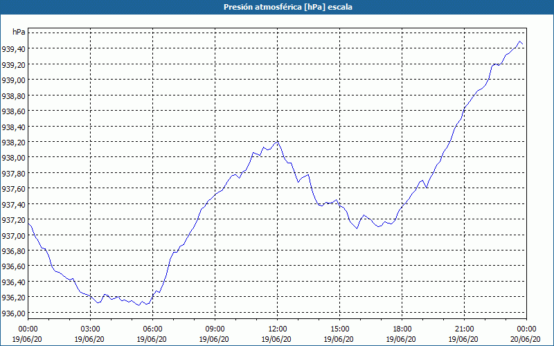Click the 936,80 y-axis value

(x=13, y=251)
